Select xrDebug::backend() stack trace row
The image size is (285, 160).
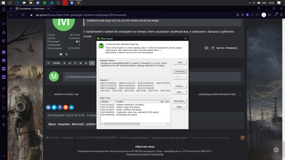pos(135,105)
